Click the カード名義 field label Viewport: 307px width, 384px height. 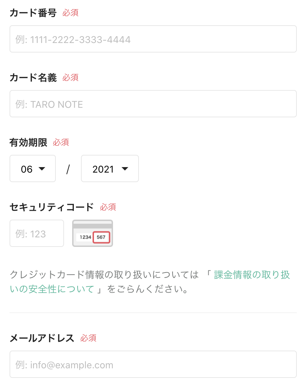click(x=33, y=78)
